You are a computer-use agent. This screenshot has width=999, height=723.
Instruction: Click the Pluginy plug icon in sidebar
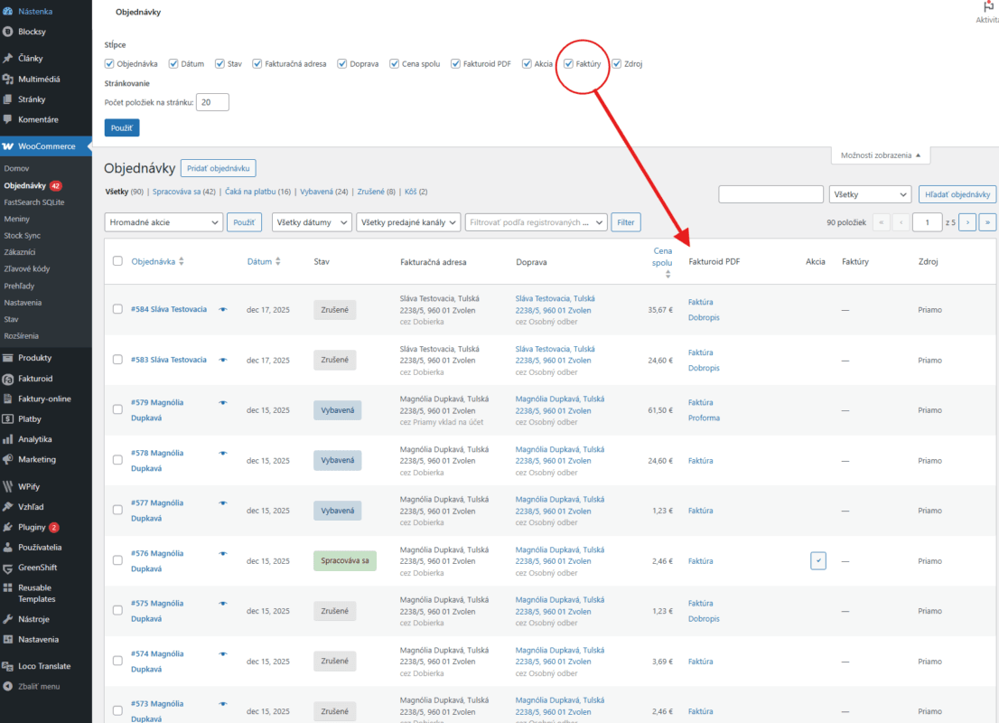coord(9,527)
